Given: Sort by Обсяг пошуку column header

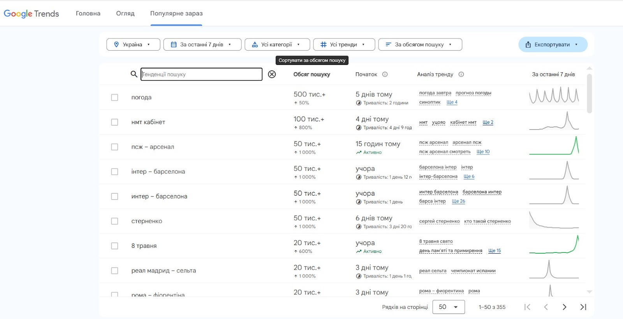Looking at the screenshot, I should pos(311,74).
